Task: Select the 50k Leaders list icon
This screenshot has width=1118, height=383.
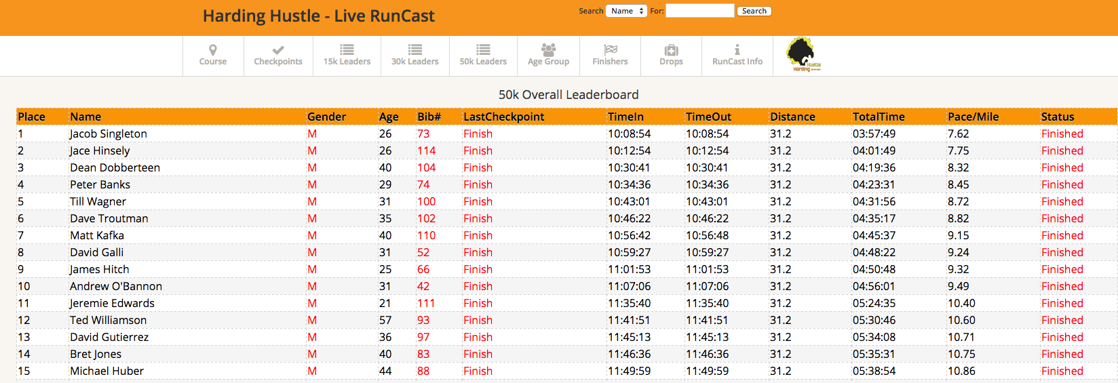Action: point(483,49)
